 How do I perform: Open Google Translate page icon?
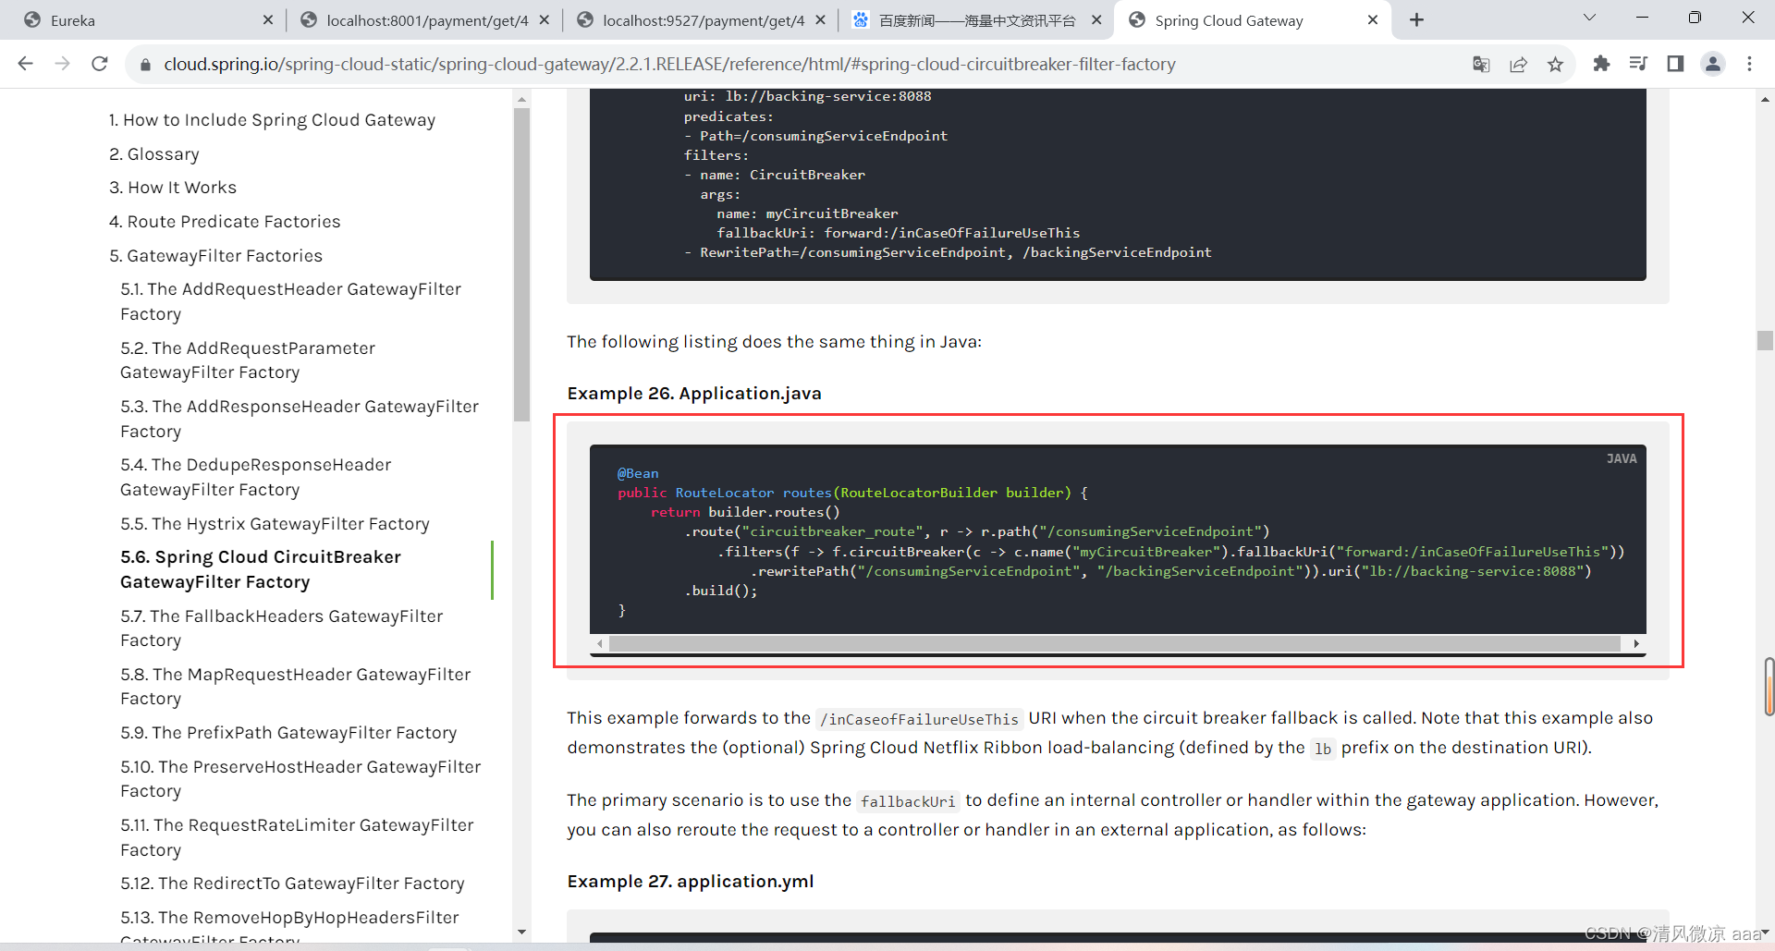coord(1481,64)
